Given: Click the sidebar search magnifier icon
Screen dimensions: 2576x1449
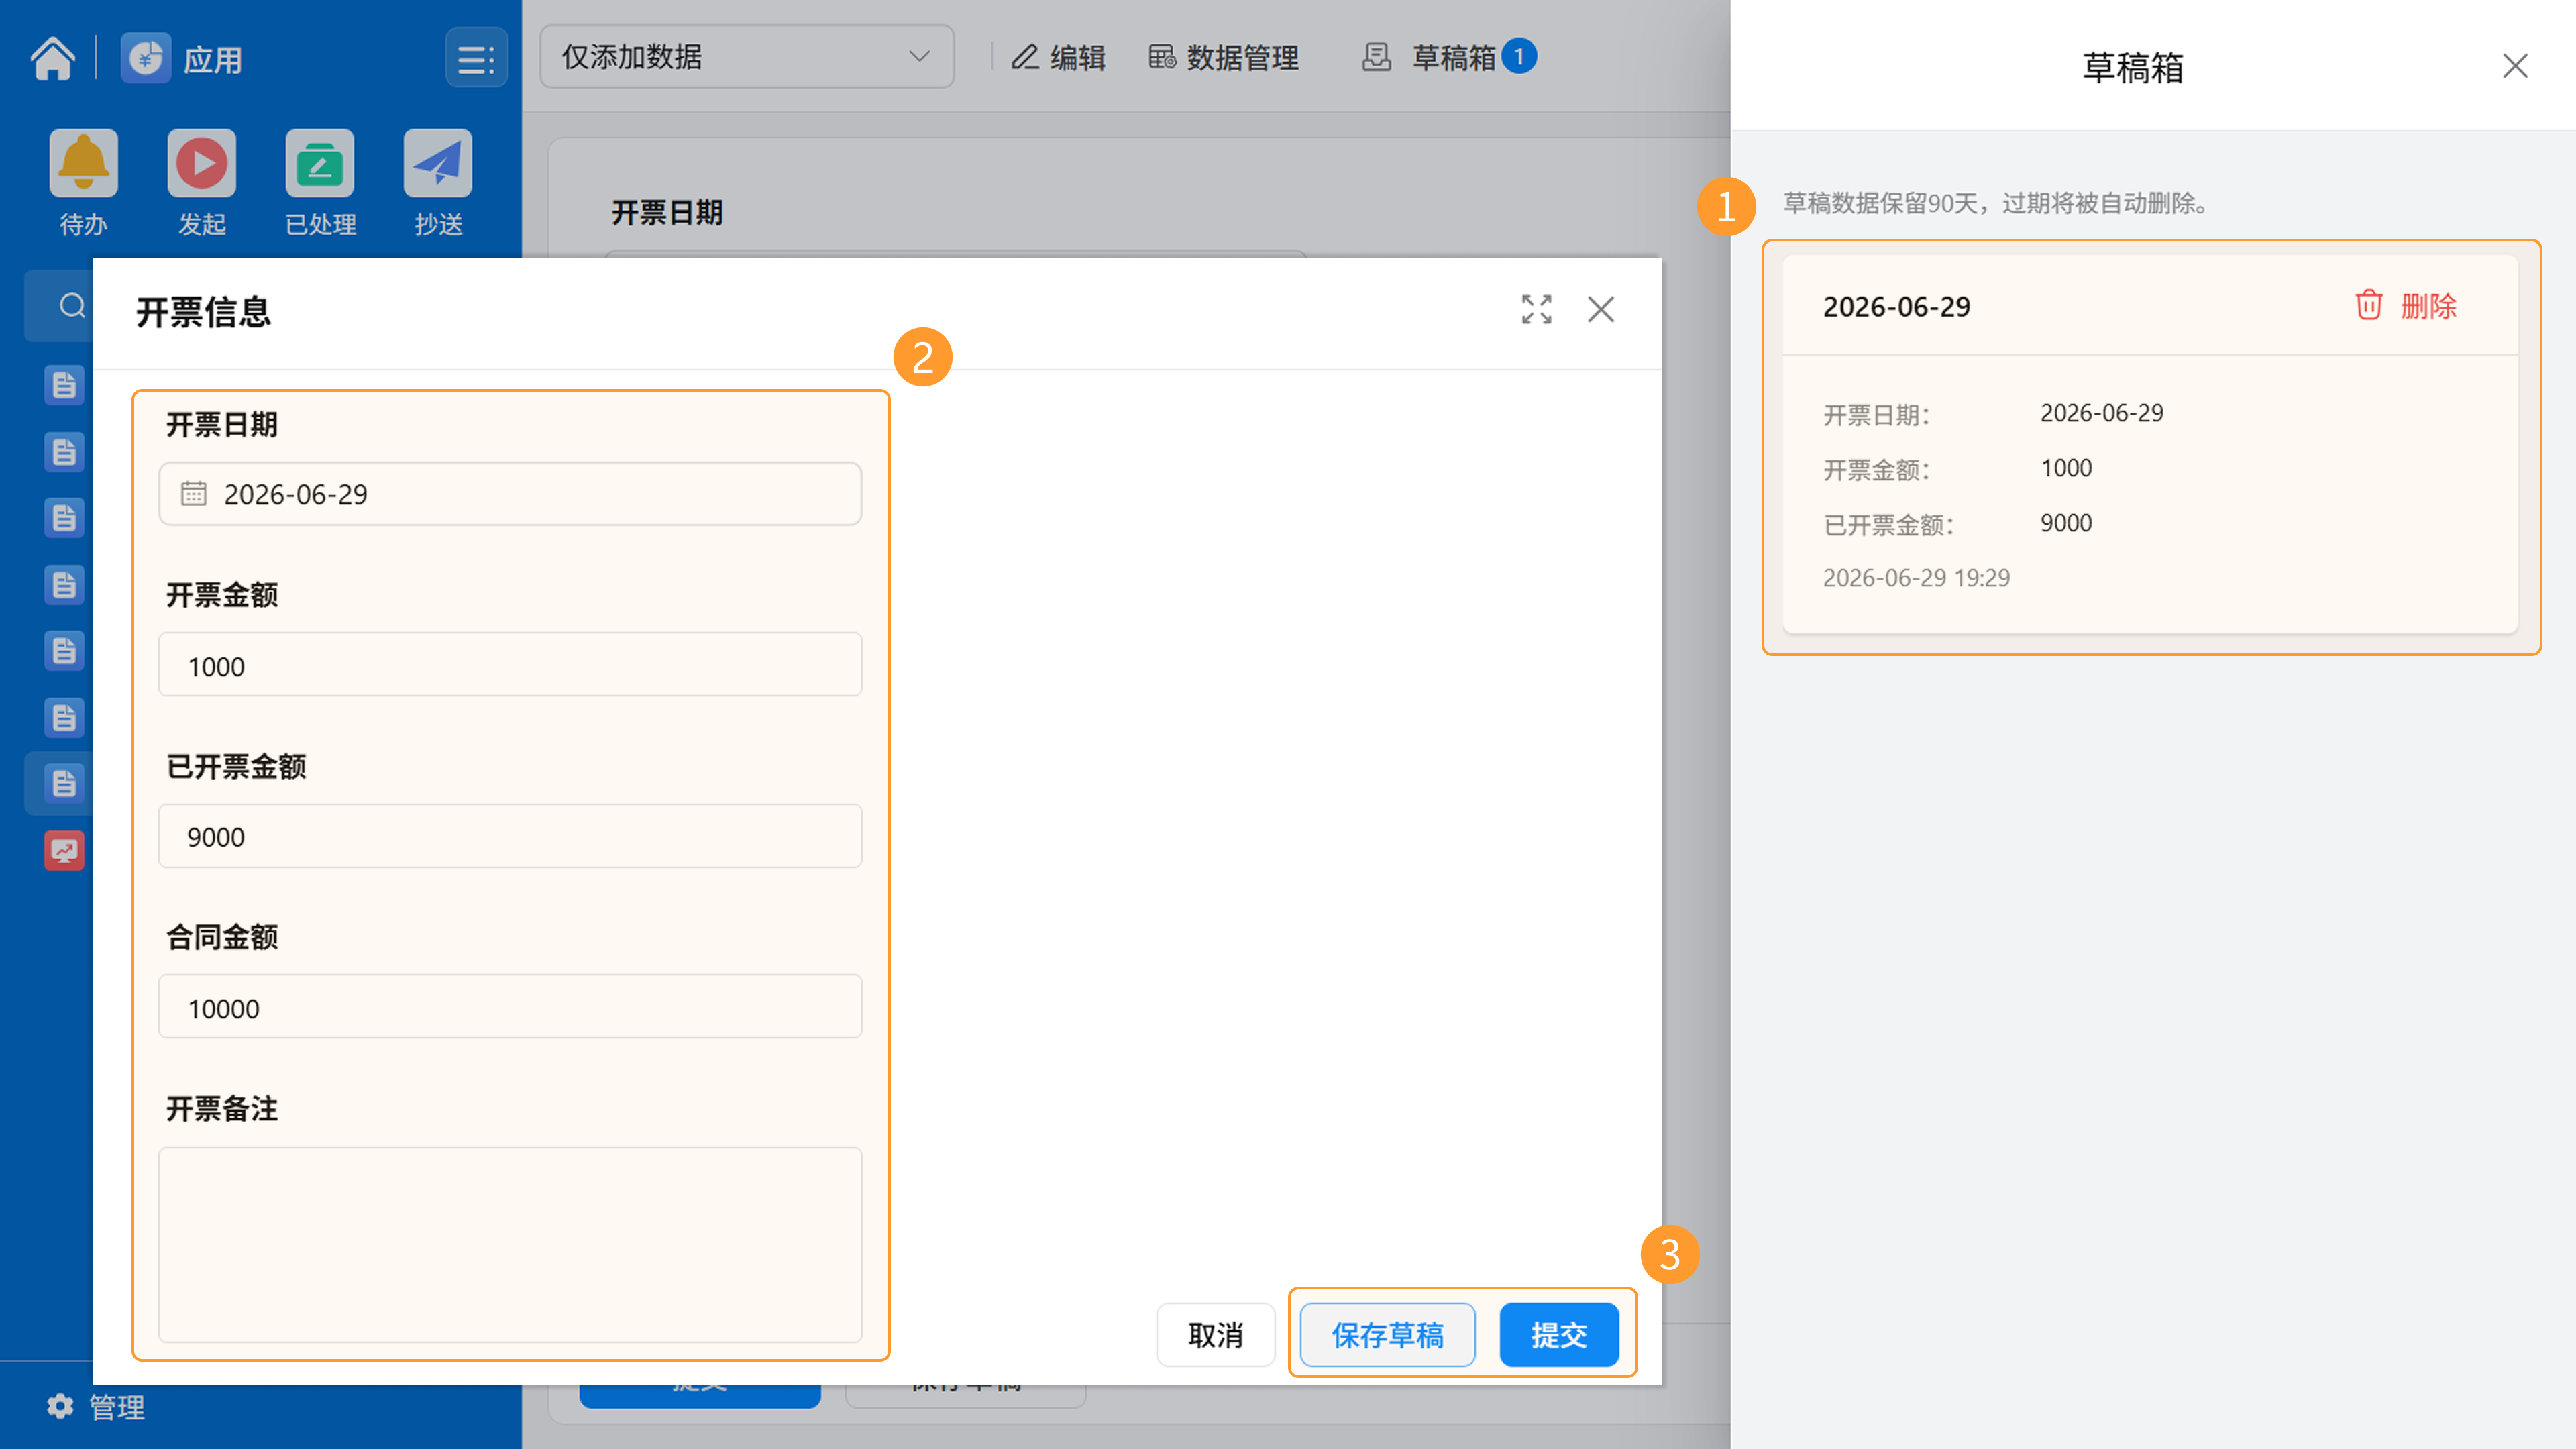Looking at the screenshot, I should (x=72, y=305).
